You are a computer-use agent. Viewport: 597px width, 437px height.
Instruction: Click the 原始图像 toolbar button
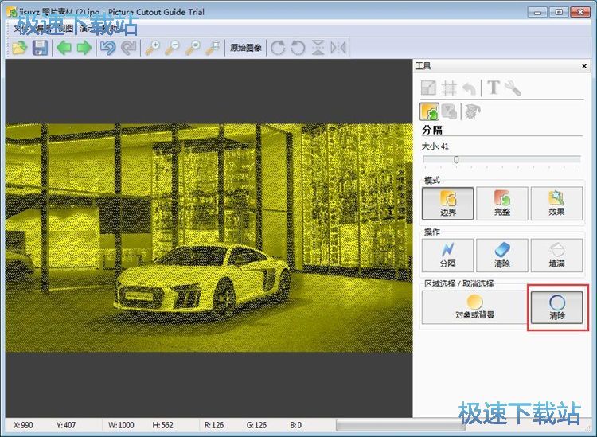[246, 48]
